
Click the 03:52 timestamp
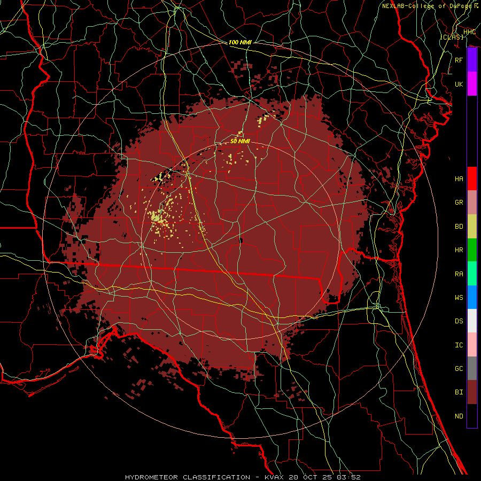pyautogui.click(x=348, y=477)
